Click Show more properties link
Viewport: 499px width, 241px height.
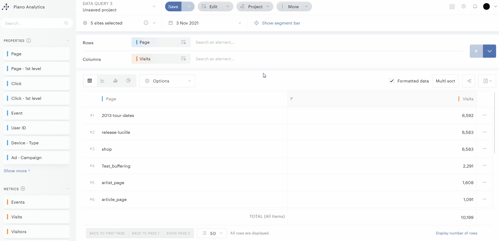[x=17, y=171]
